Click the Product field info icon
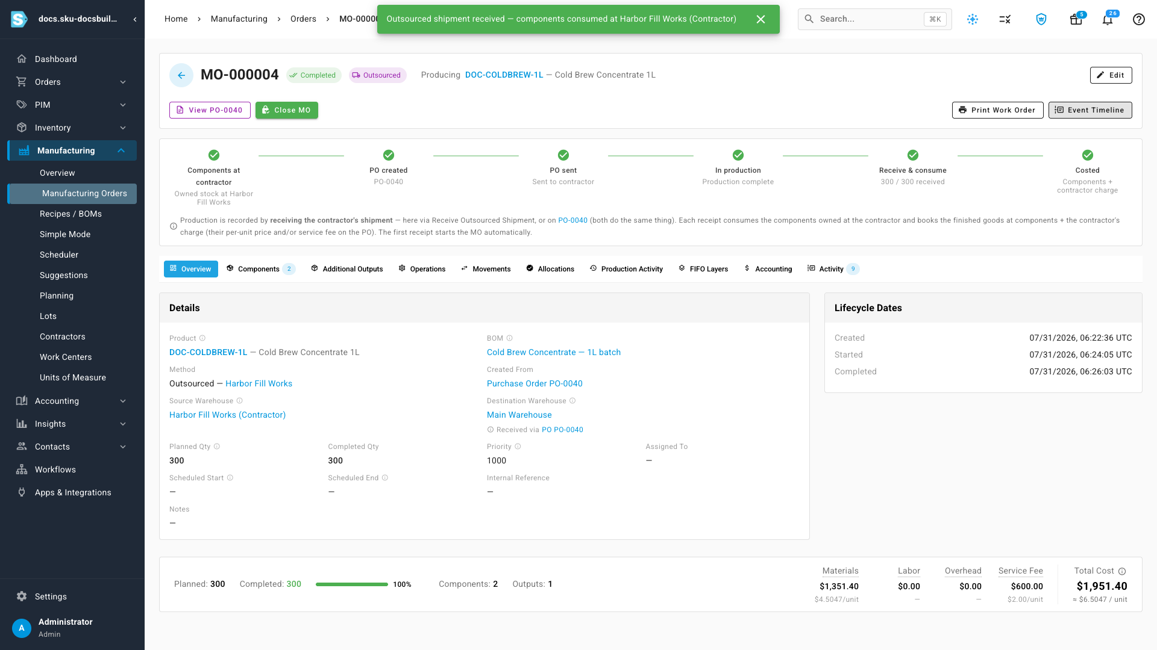 [202, 338]
